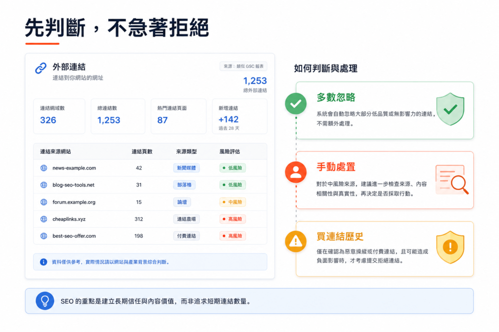Click the green checkmark circle by 多數忽略
This screenshot has height=332, width=499.
tap(296, 104)
